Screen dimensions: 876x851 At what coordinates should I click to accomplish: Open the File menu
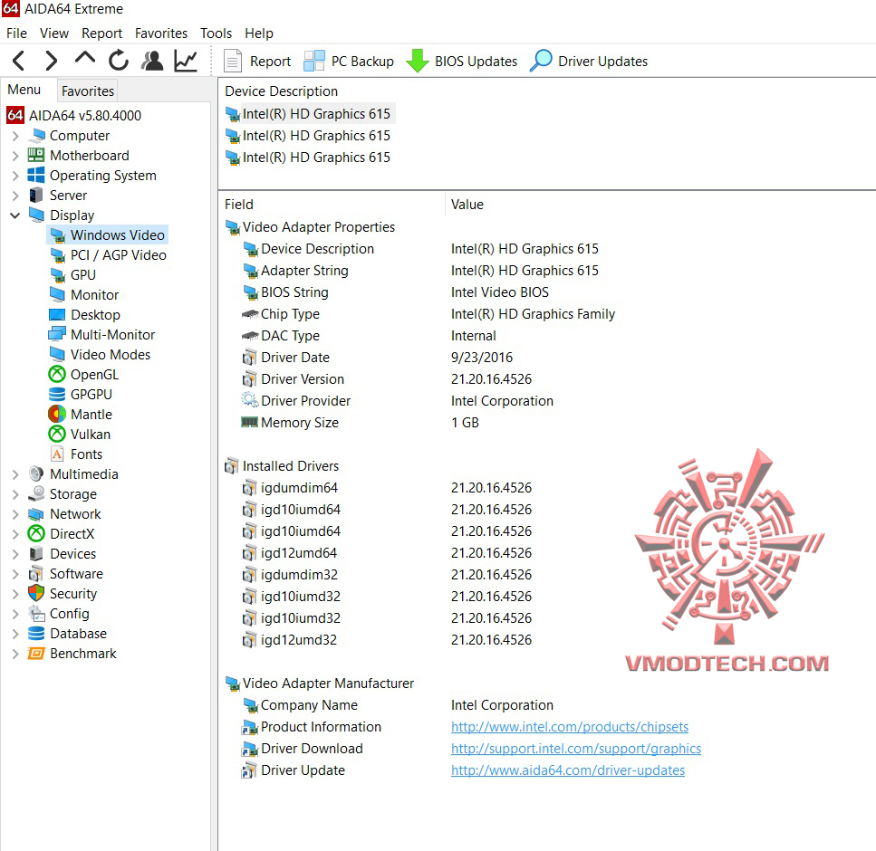click(17, 33)
